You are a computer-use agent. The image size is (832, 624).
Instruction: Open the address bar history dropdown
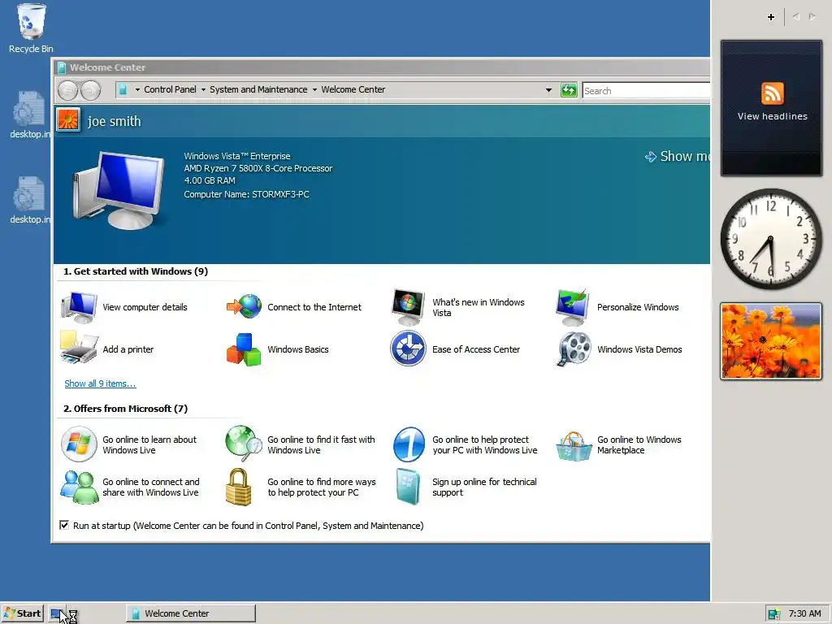tap(548, 90)
